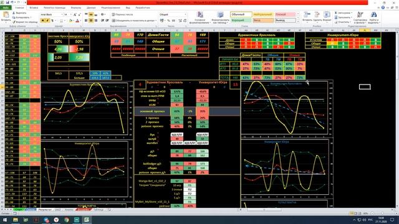Click AutoSum (Автосумма) sigma icon

tap(336, 12)
